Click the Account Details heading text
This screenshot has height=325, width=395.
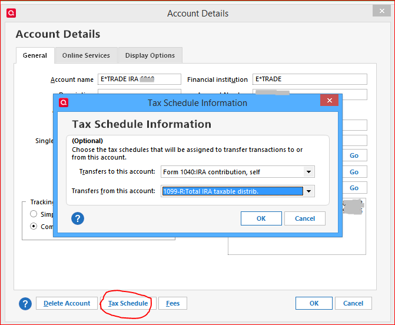tap(58, 34)
